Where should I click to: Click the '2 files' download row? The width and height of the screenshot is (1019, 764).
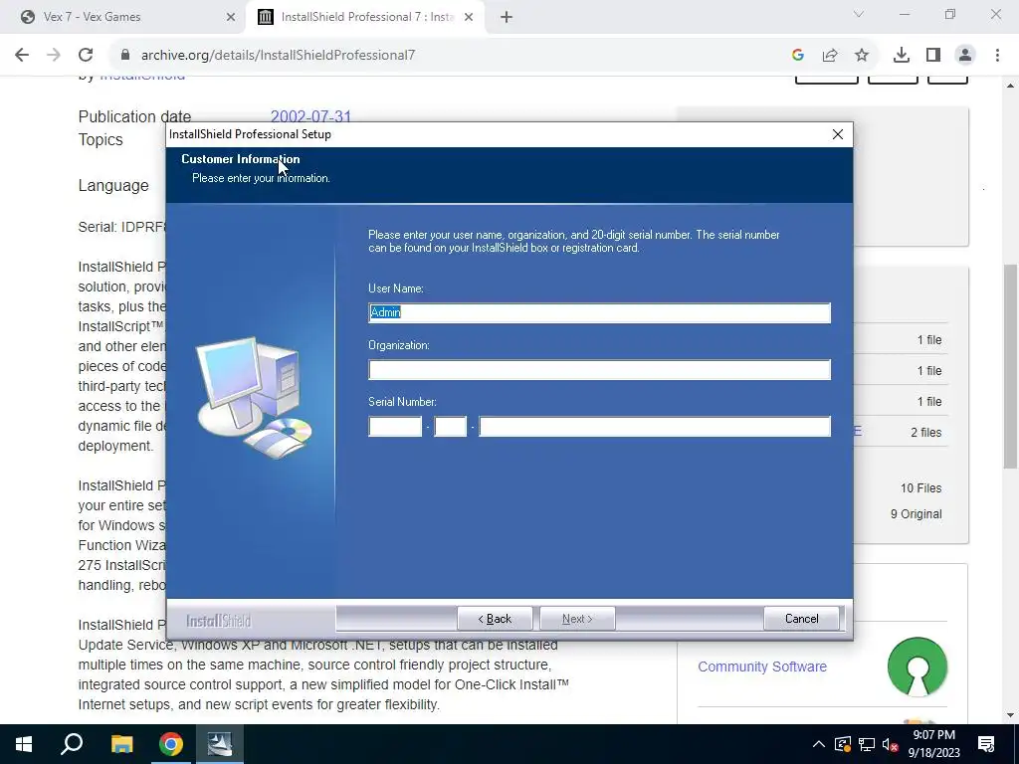926,432
